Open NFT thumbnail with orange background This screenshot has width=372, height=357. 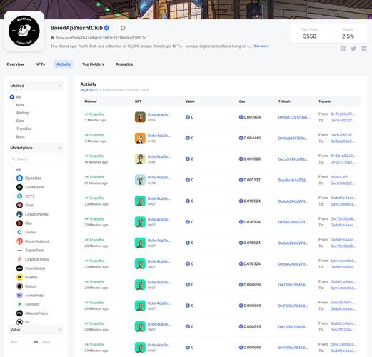click(140, 138)
